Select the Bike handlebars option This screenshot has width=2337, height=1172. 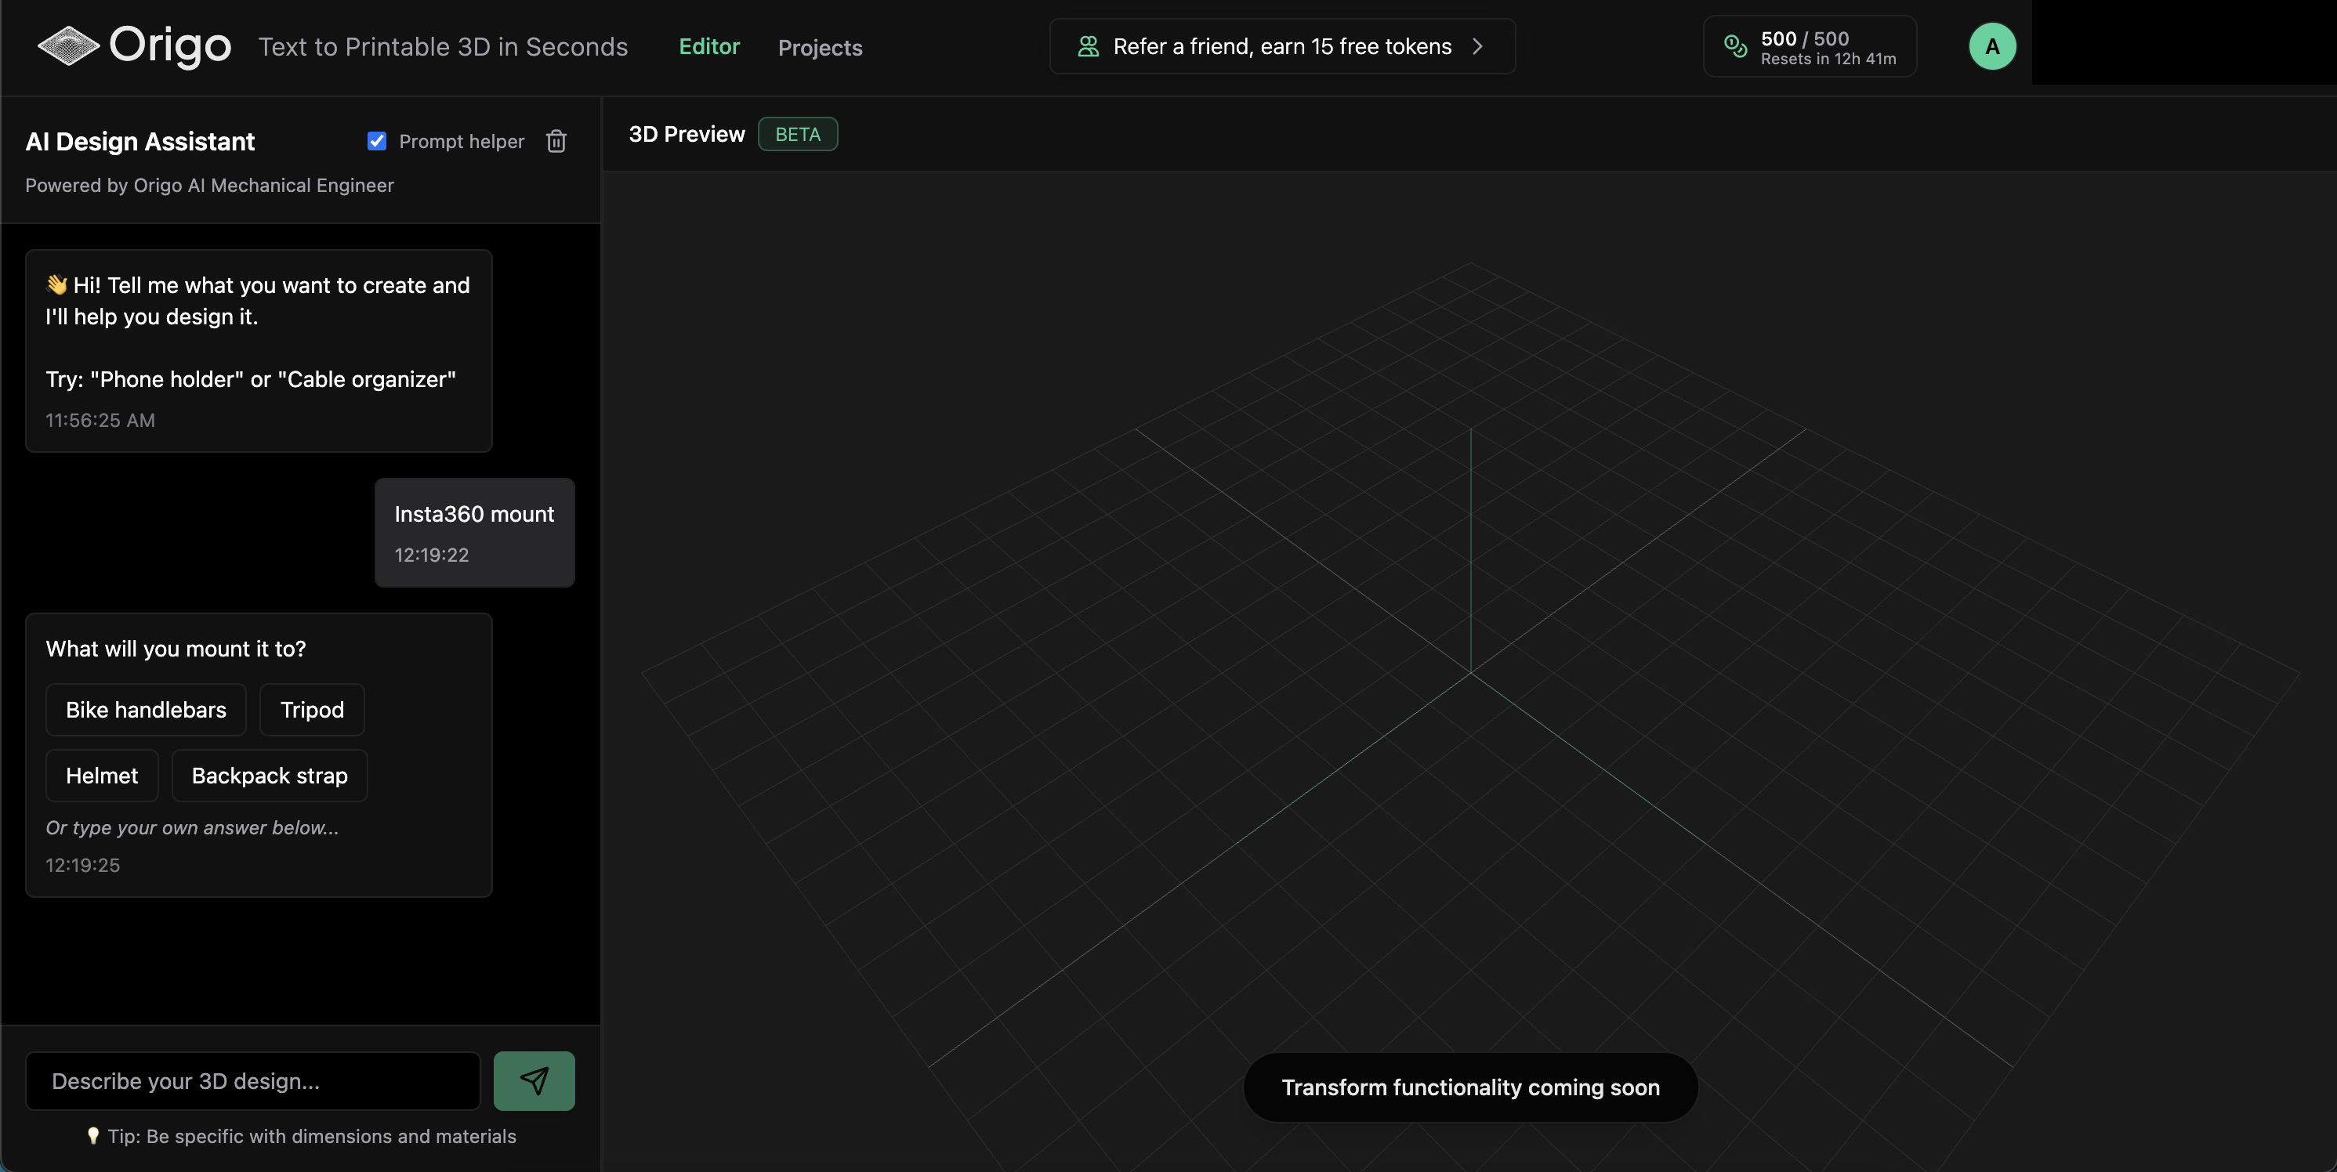point(145,708)
